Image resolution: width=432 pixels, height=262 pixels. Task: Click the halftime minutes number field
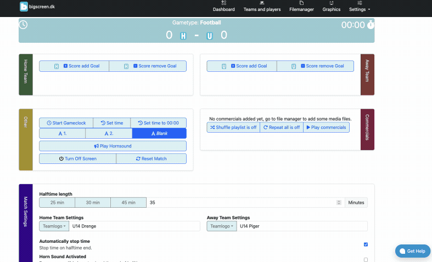pos(242,202)
